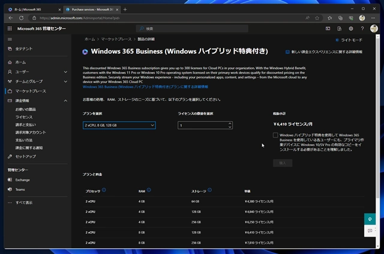This screenshot has width=384, height=254.
Task: Open the header document icon beside Cloud Shell
Action: (x=339, y=29)
